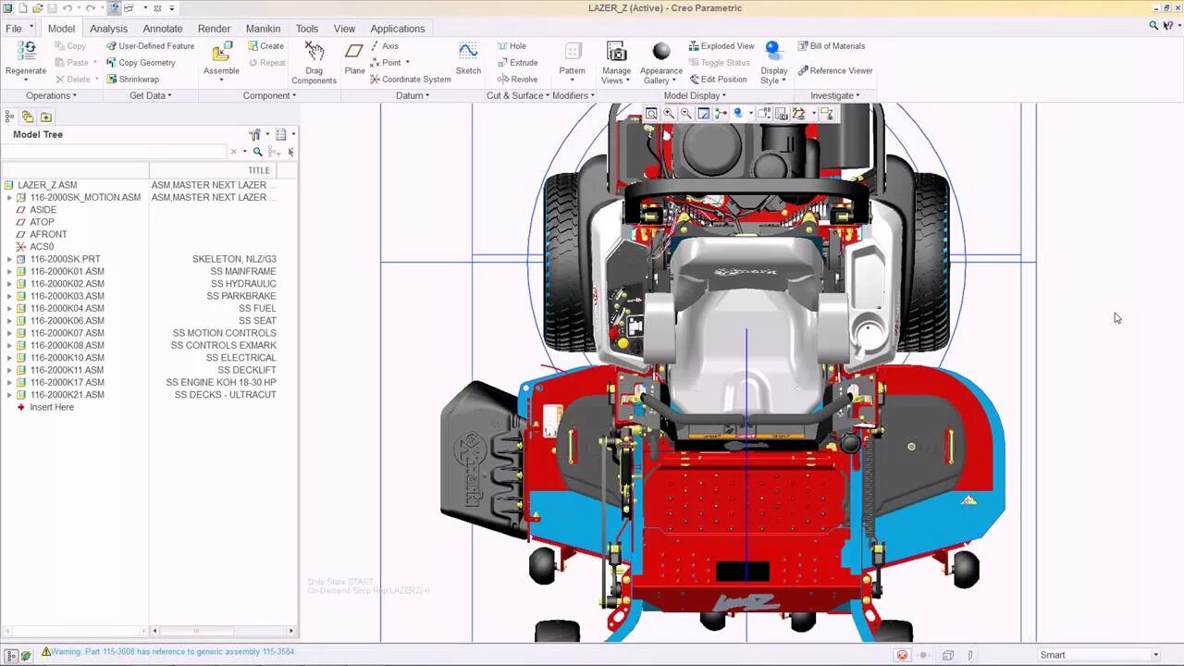Click Refit in the graphics toolbar

coord(652,114)
